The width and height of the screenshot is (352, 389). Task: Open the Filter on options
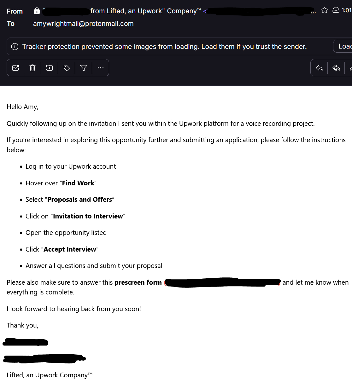point(84,68)
